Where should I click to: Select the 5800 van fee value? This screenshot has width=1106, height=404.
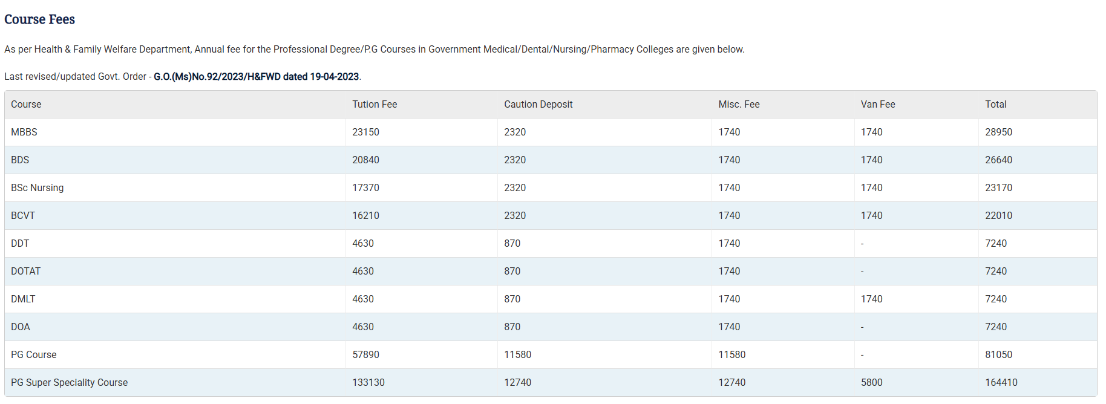point(871,383)
